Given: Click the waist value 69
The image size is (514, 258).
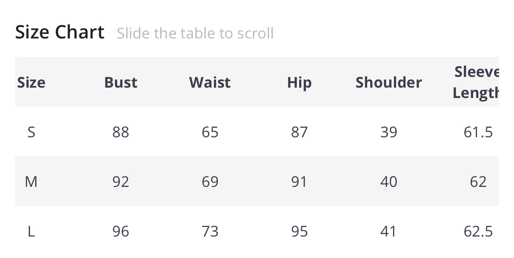Looking at the screenshot, I should [x=210, y=182].
